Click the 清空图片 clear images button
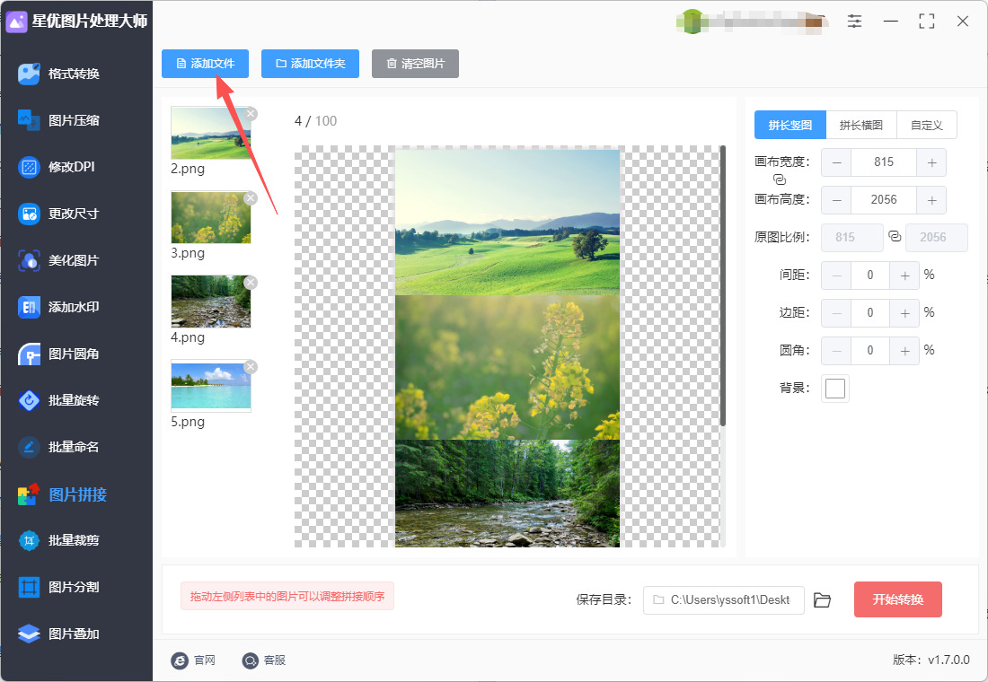The image size is (988, 682). click(415, 64)
